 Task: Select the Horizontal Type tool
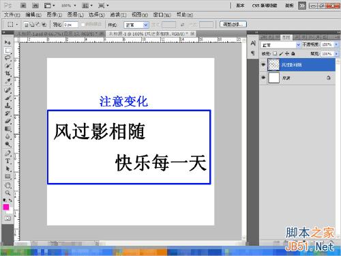(8, 161)
